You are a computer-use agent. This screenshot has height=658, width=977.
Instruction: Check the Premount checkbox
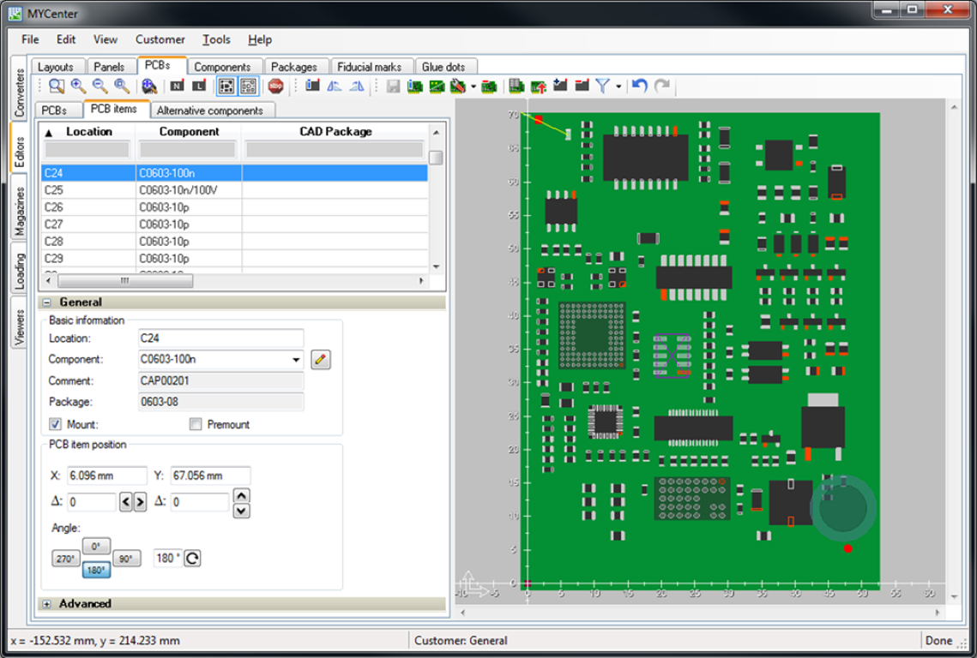click(196, 424)
